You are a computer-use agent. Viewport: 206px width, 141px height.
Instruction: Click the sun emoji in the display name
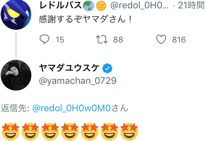click(x=100, y=6)
